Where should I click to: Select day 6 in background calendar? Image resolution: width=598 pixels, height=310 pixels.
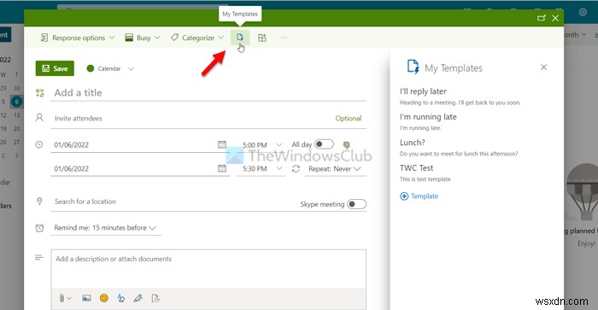point(16,102)
